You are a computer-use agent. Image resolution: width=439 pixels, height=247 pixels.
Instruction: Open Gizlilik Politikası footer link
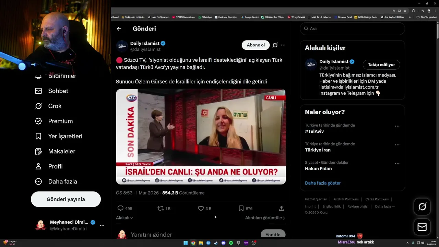(346, 199)
